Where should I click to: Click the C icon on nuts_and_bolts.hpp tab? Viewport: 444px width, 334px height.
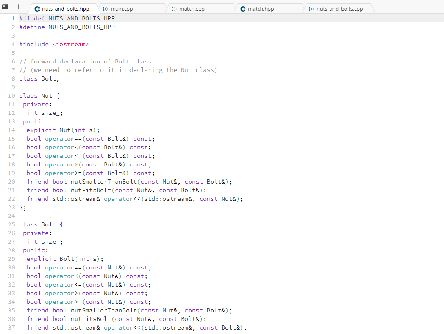pos(37,9)
